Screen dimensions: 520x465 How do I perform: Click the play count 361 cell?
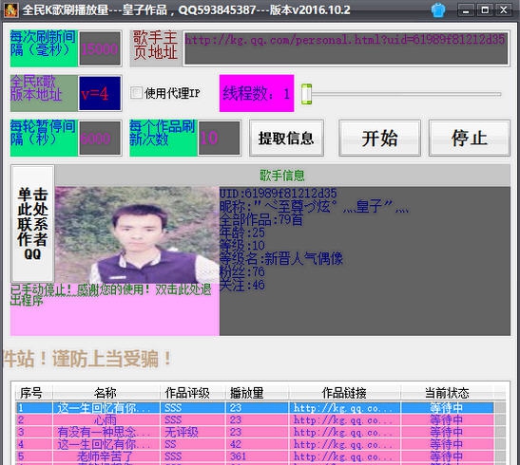pos(257,456)
